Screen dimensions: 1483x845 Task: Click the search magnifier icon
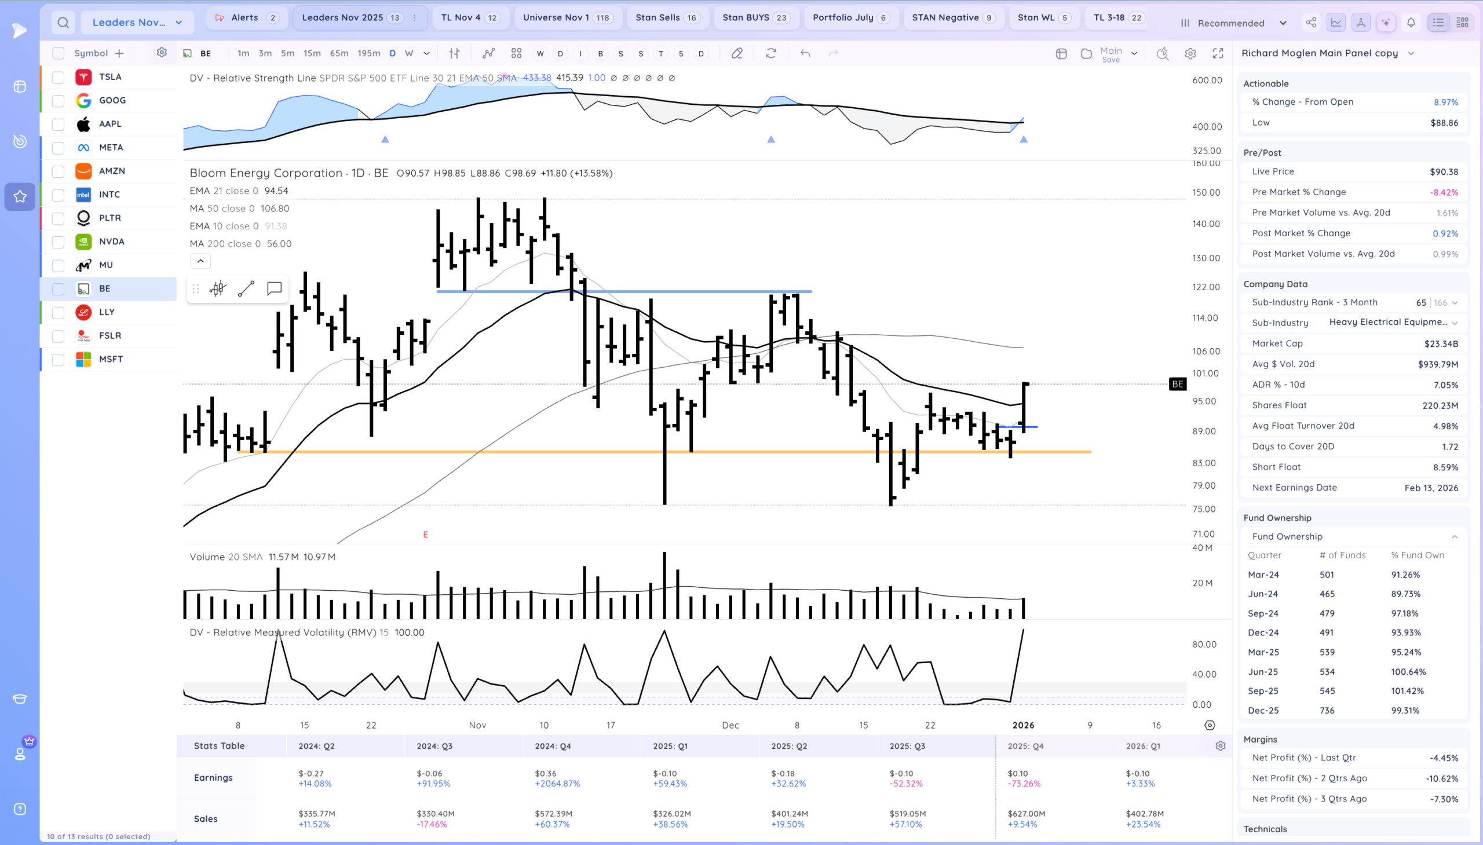click(x=63, y=23)
